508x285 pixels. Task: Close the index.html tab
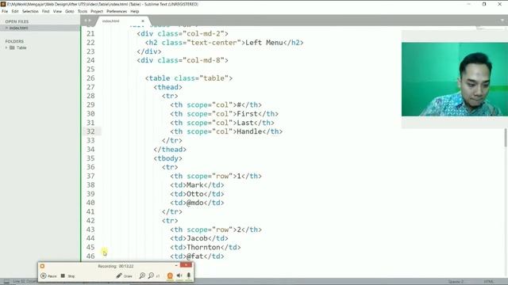(x=143, y=21)
